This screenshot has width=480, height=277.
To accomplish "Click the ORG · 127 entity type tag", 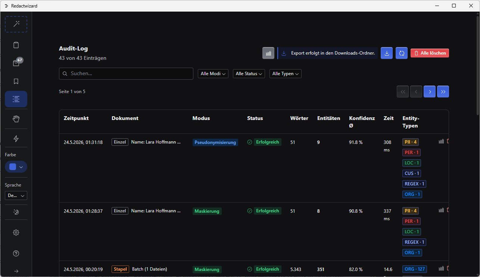I will point(415,269).
